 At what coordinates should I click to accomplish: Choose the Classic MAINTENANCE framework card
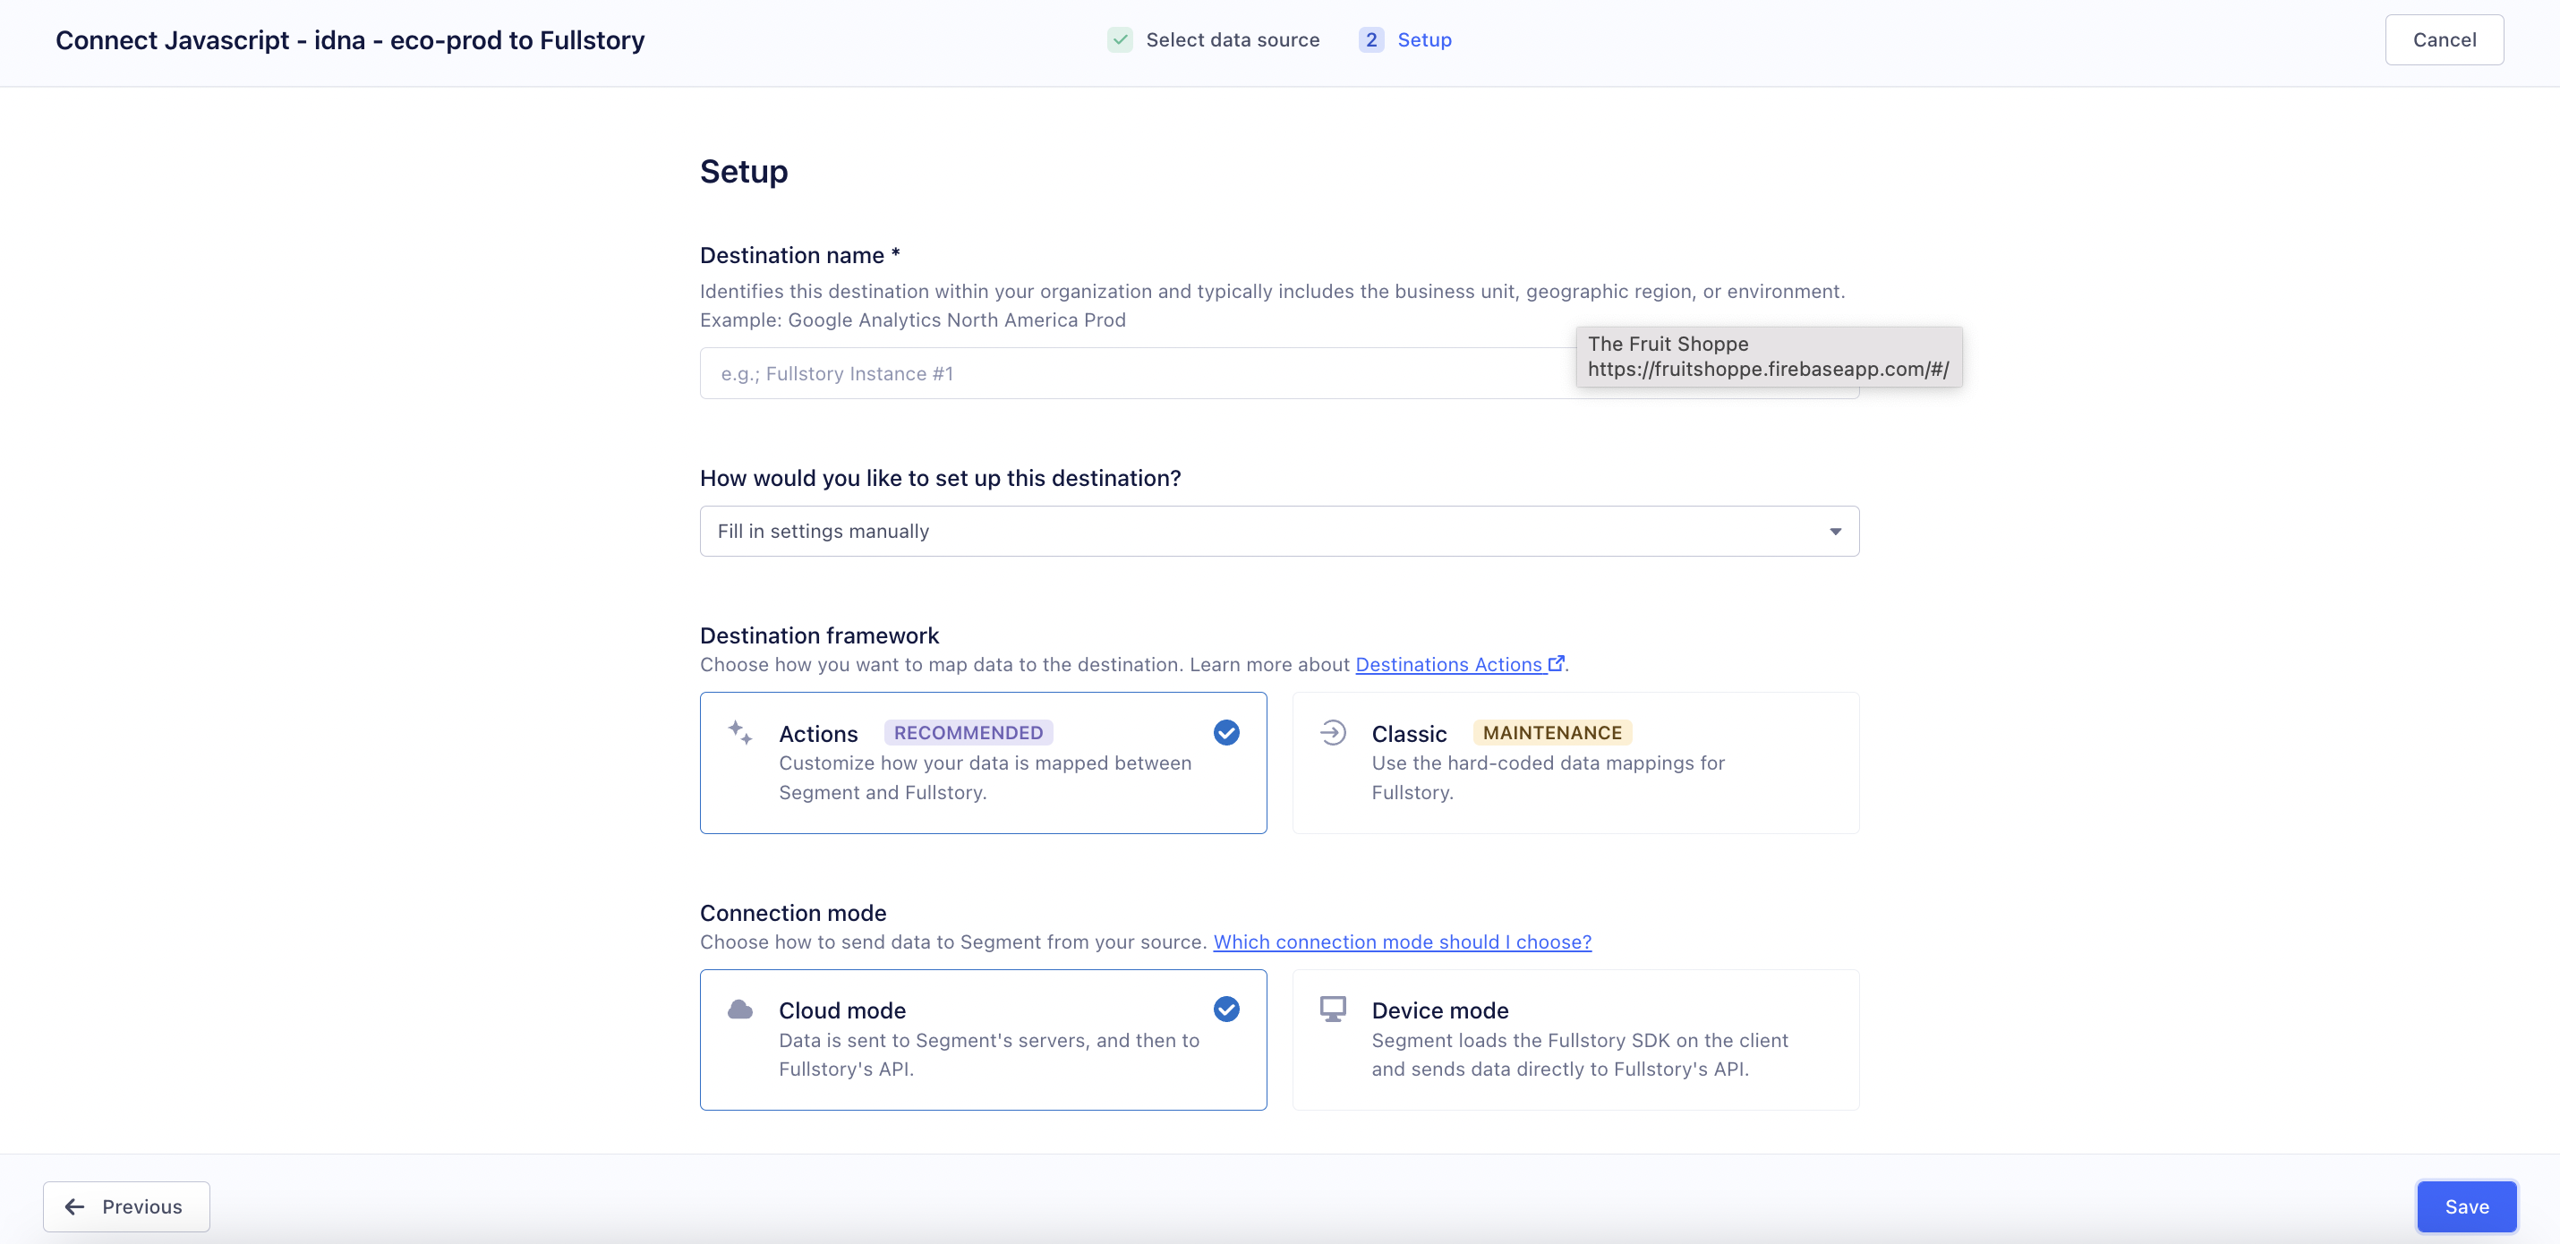click(1574, 763)
